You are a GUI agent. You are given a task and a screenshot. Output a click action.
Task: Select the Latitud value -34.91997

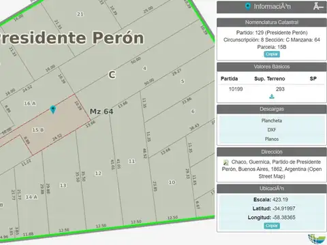(x=283, y=208)
